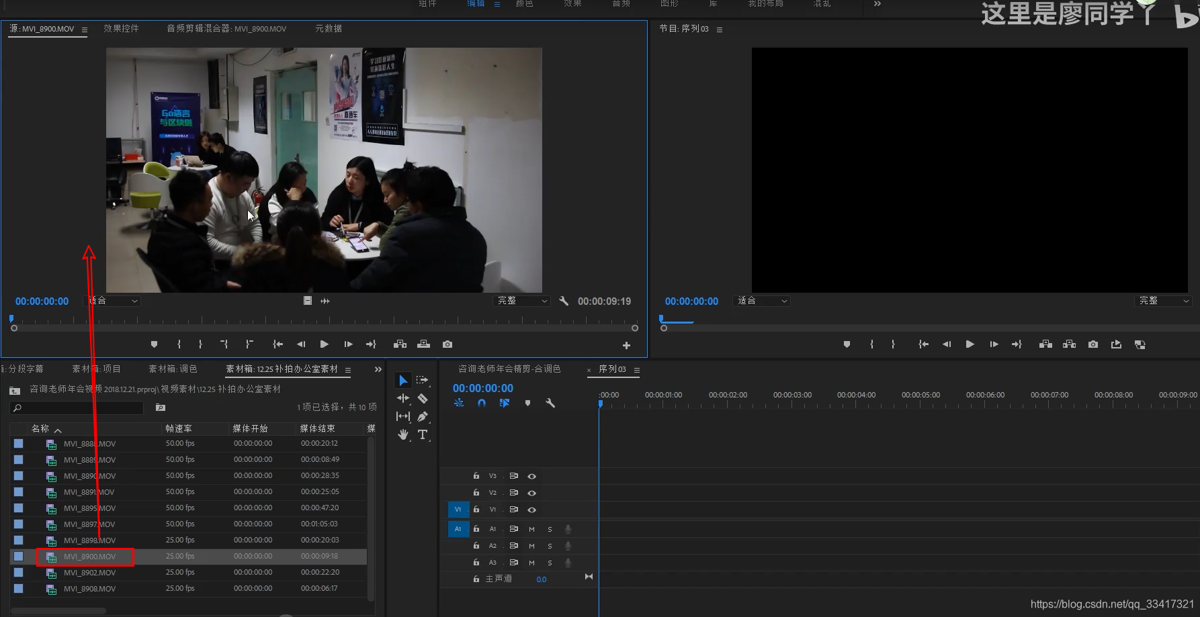Viewport: 1200px width, 617px height.
Task: Show more workspaces overflow chevron
Action: pyautogui.click(x=877, y=4)
